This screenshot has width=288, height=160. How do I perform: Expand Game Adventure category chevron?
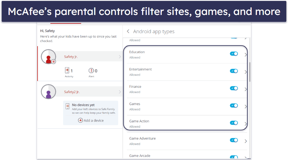(245, 141)
